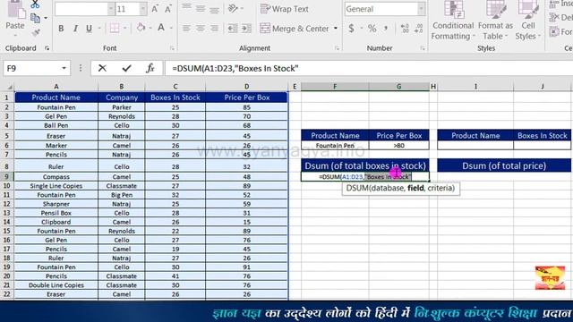573x322 pixels.
Task: Select row 9 header
Action: click(x=6, y=177)
